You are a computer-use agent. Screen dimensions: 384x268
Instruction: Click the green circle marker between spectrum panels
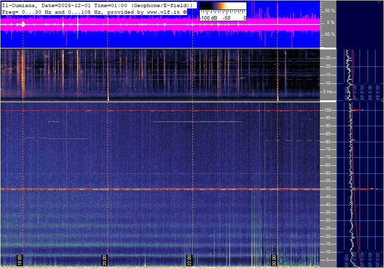click(x=382, y=100)
